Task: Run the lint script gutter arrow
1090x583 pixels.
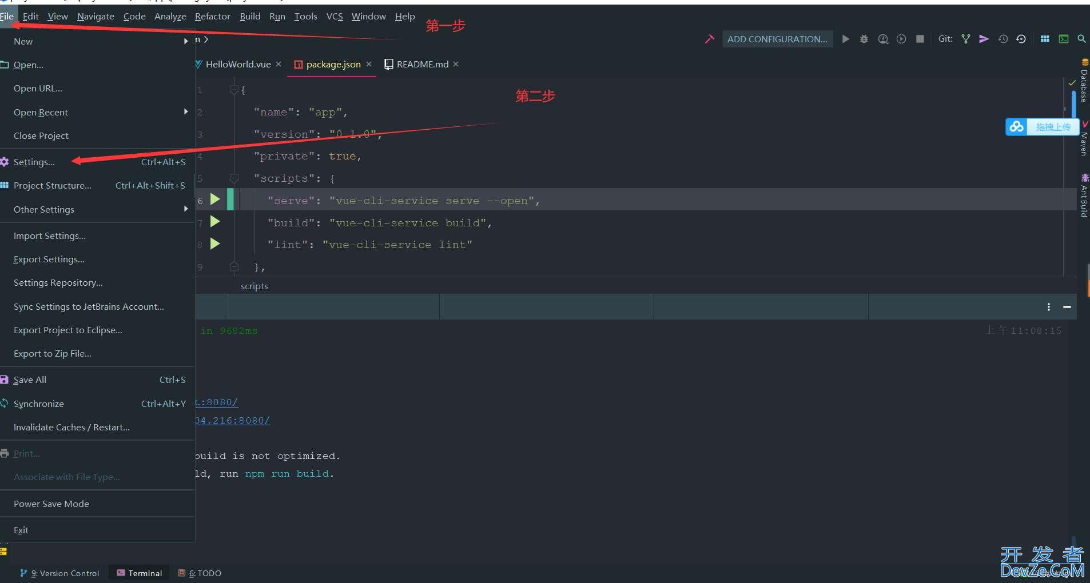Action: 215,243
